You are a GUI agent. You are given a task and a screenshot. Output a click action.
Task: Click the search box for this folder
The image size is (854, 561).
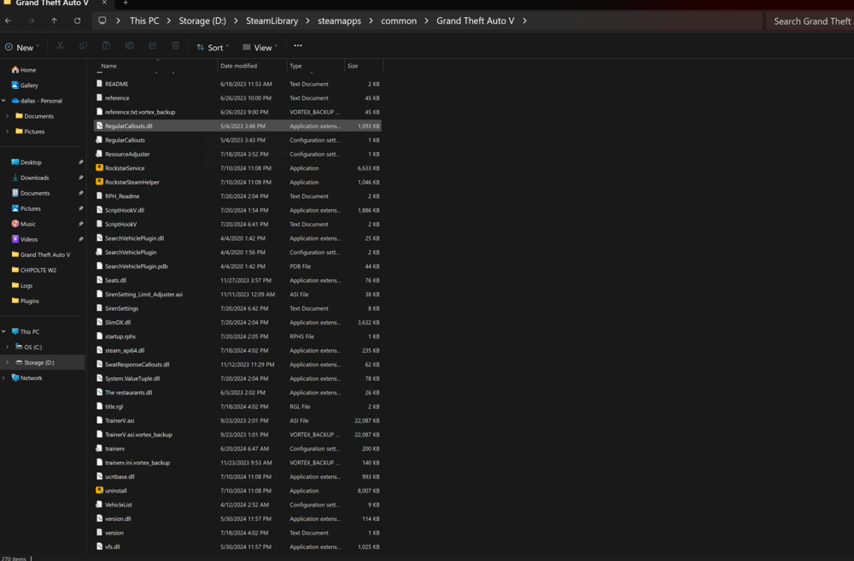pos(810,20)
